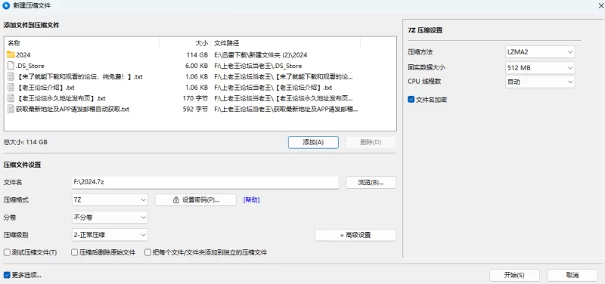
Task: Click the 【老王论坛介绍】.txt file icon
Action: coord(11,88)
